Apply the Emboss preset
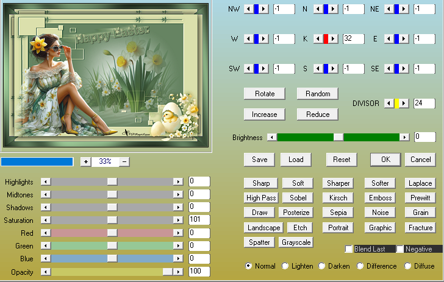Image resolution: width=444 pixels, height=282 pixels. (381, 198)
